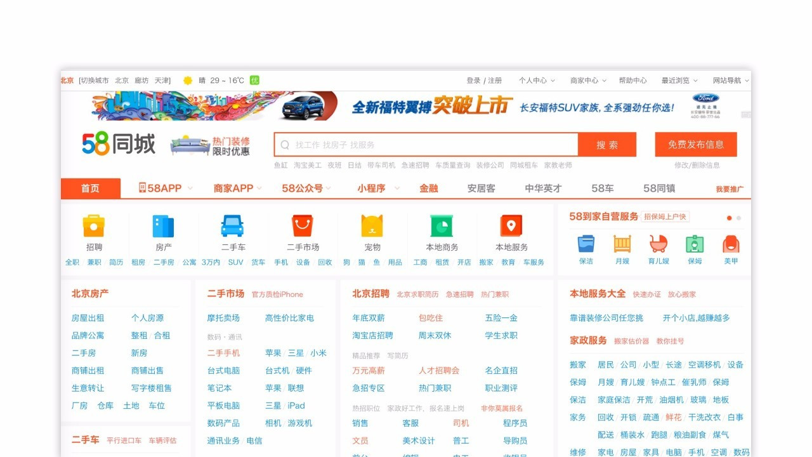Select the 宠物 pet cat icon
This screenshot has height=457, width=812.
click(x=372, y=226)
